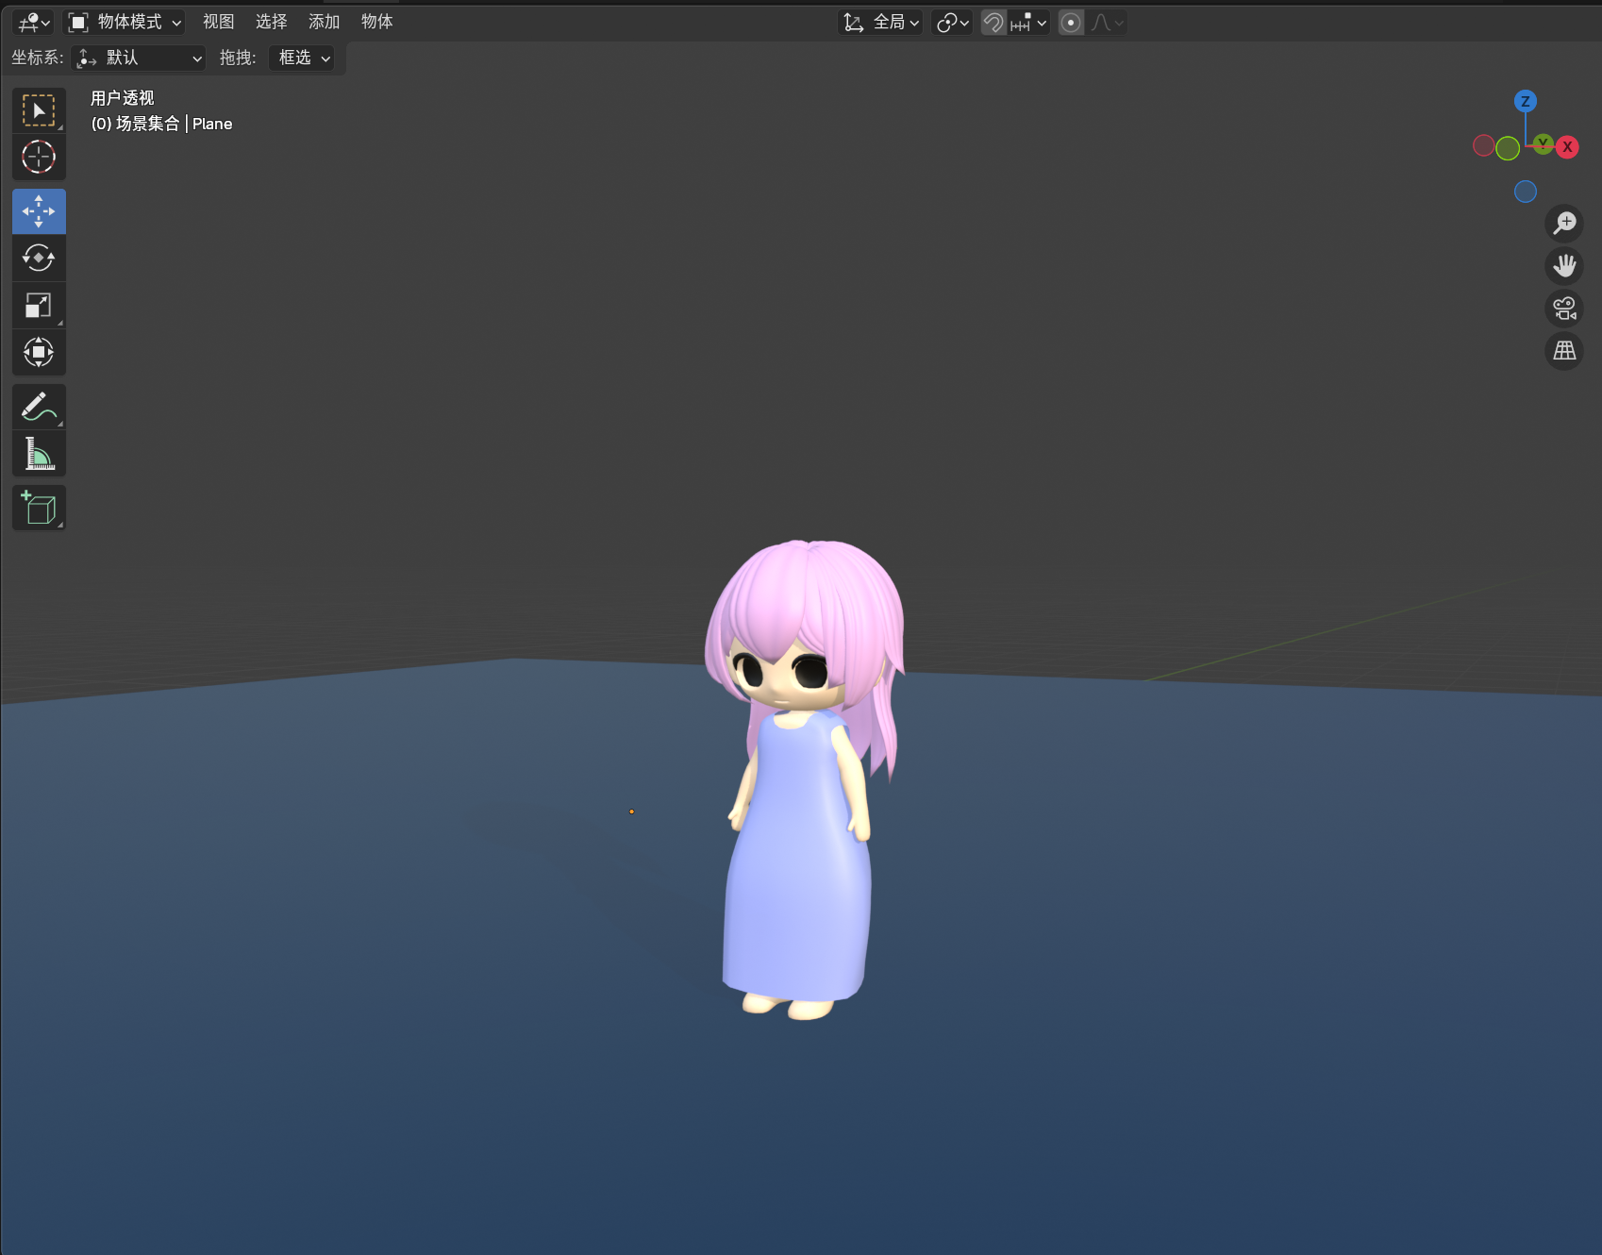
Task: Click the zoom magnifier button
Action: [x=1564, y=224]
